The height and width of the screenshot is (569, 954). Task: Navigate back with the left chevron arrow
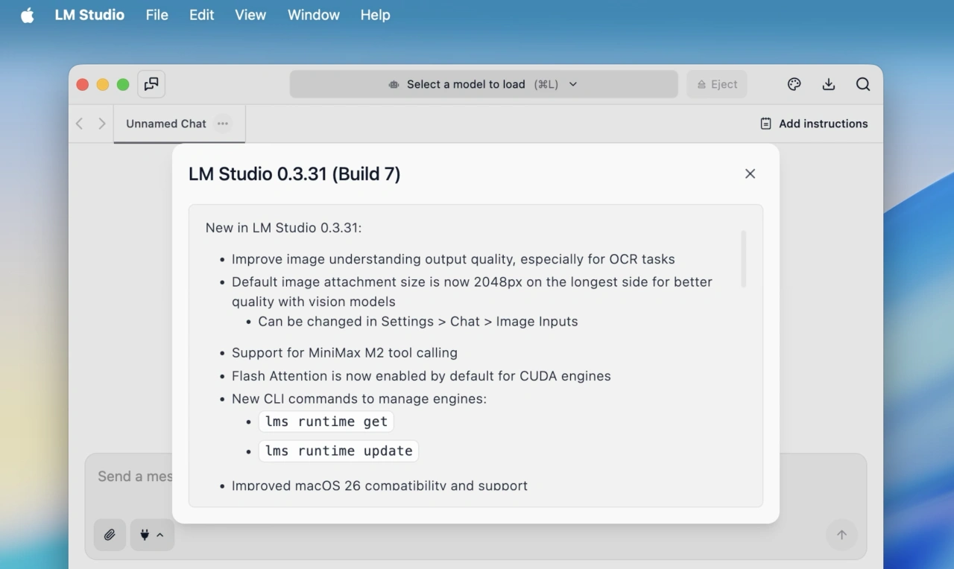pos(79,123)
